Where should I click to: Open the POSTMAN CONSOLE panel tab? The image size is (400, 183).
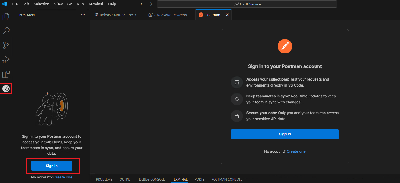click(227, 179)
